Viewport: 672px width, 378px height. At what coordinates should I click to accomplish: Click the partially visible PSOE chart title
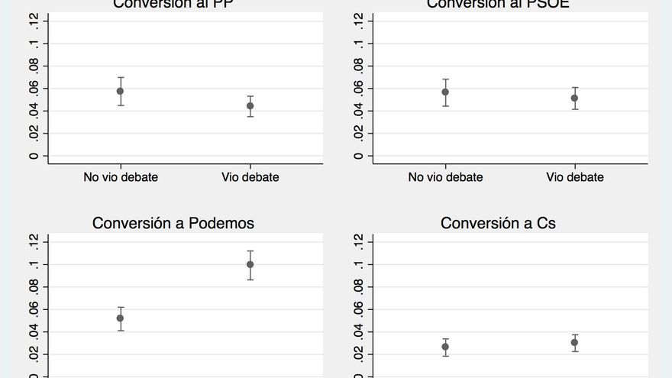point(498,4)
